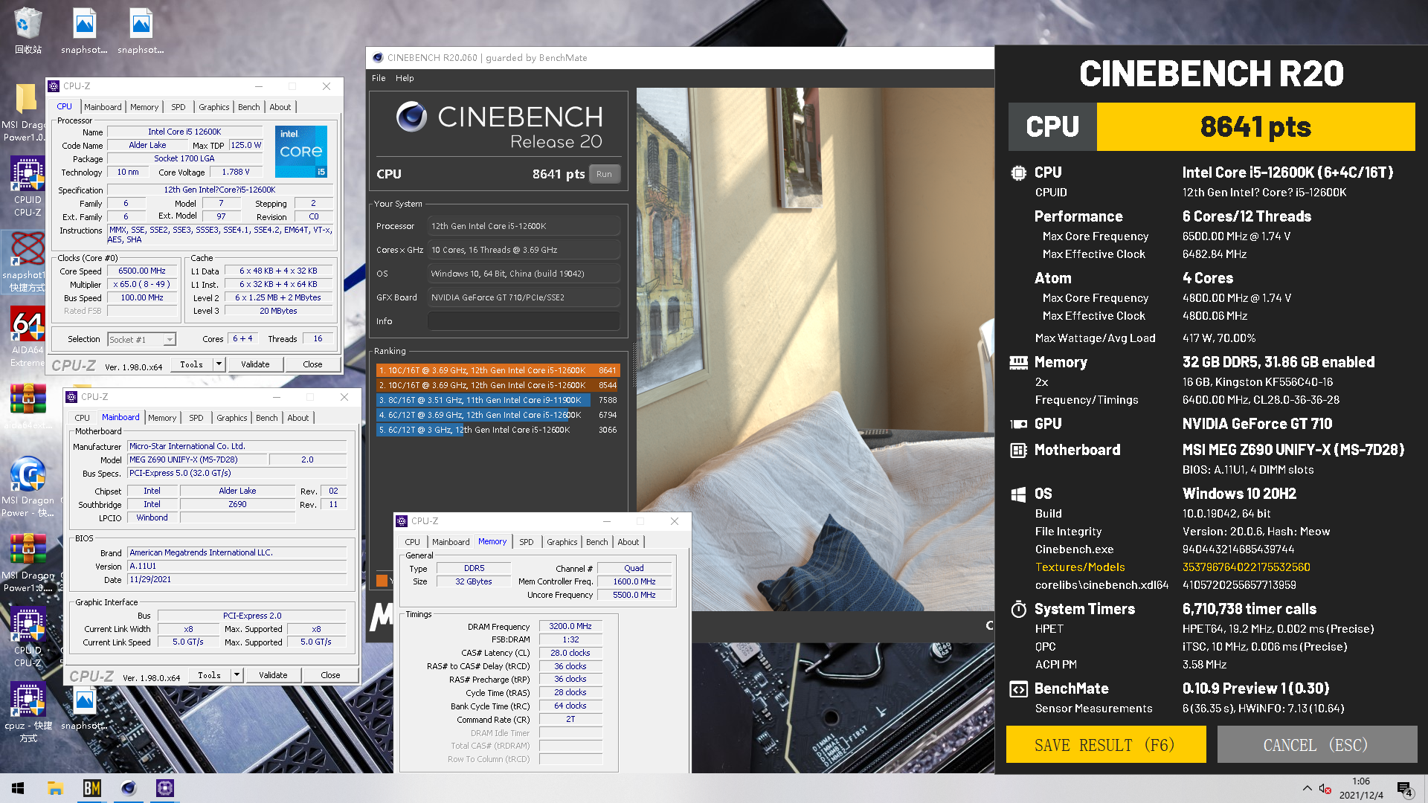Open Tools dropdown arrow in Mainboard CPU-Z window

tap(237, 675)
